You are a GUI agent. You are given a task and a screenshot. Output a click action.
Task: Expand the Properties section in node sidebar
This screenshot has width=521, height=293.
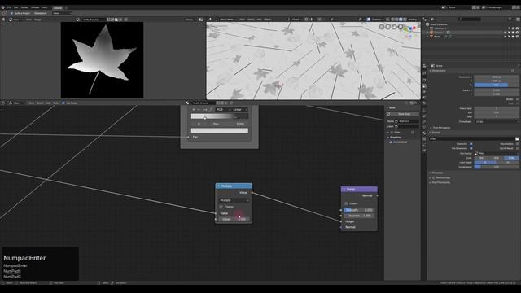[x=394, y=138]
